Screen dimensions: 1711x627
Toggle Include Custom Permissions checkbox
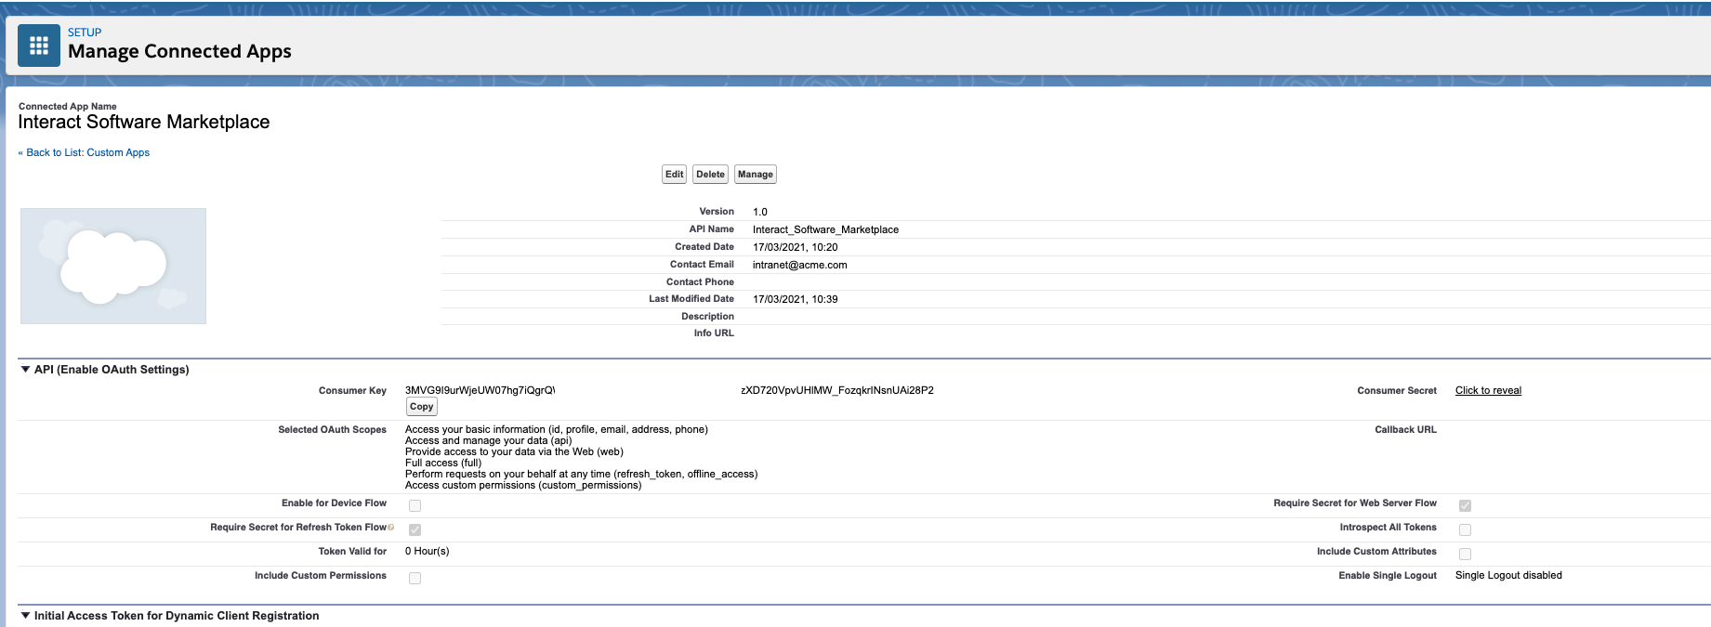click(x=415, y=578)
